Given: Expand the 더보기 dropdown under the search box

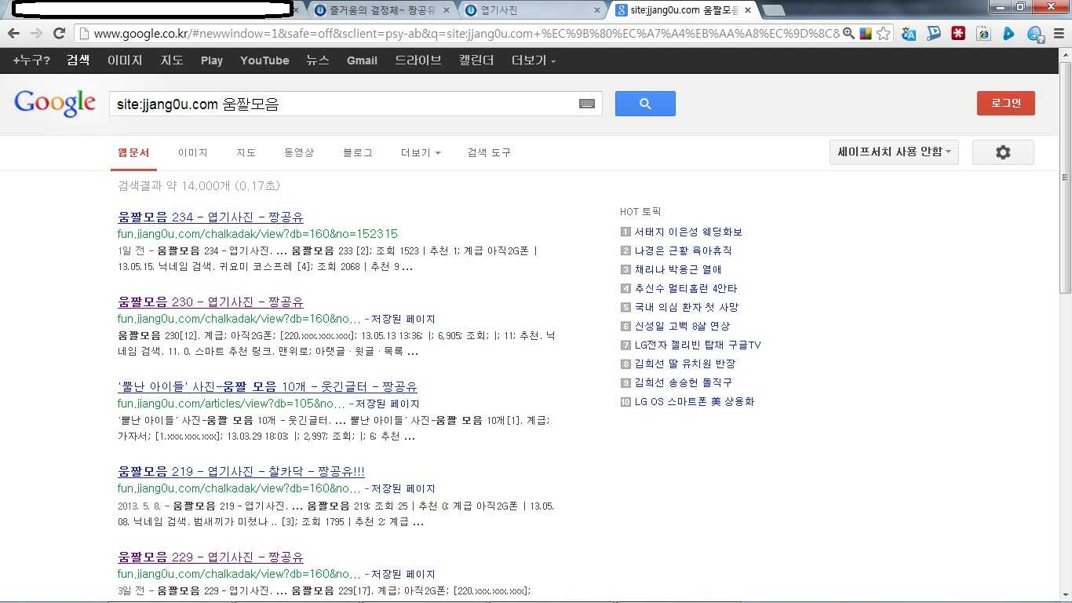Looking at the screenshot, I should (421, 152).
